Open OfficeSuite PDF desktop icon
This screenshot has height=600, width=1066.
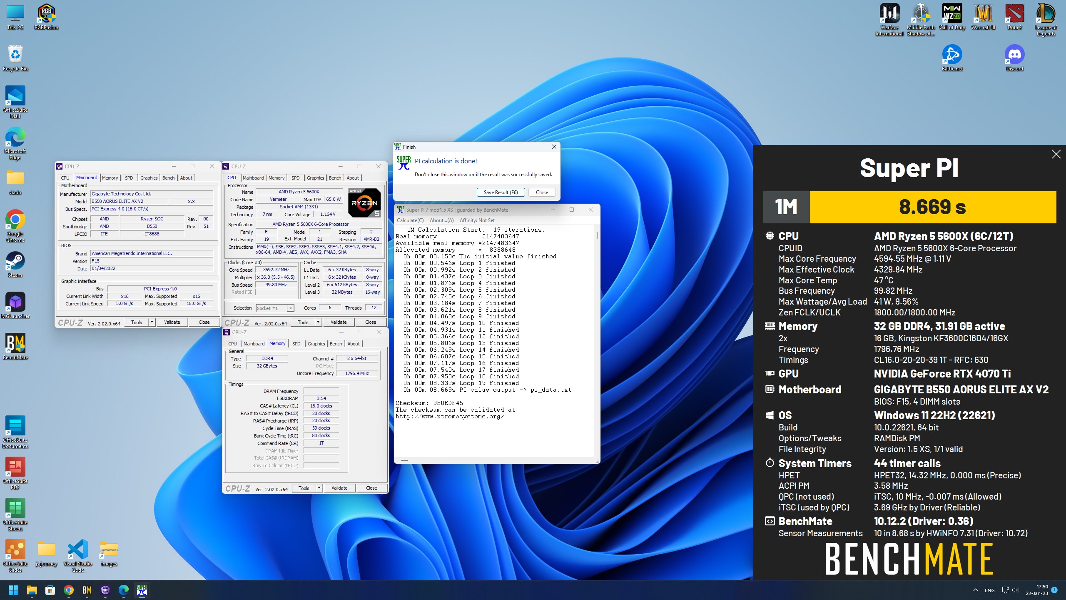tap(15, 473)
